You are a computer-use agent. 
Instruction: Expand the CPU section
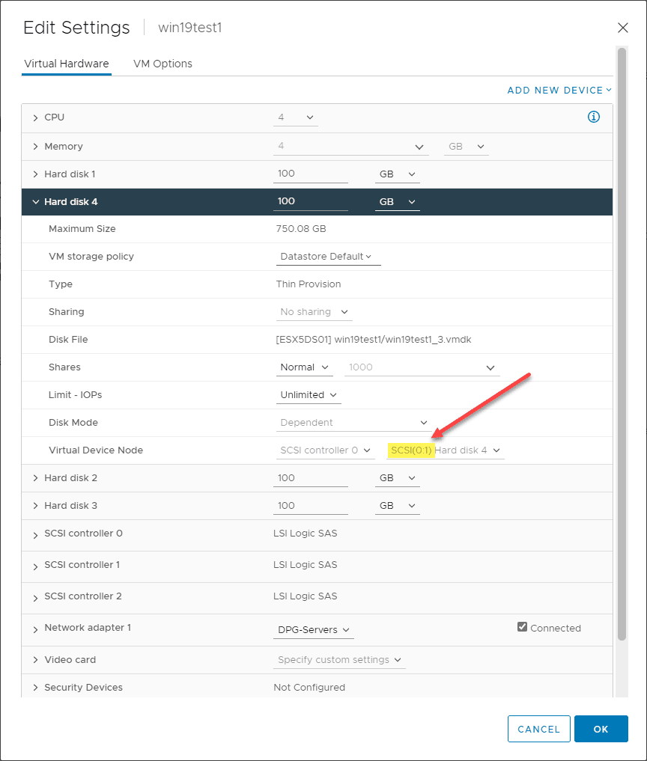click(x=35, y=118)
